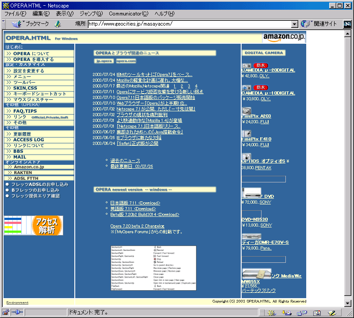Click the MAIL sidebar link
354x318 pixels.
coord(39,157)
